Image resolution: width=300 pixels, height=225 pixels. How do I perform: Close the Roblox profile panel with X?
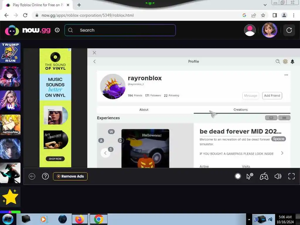[95, 53]
